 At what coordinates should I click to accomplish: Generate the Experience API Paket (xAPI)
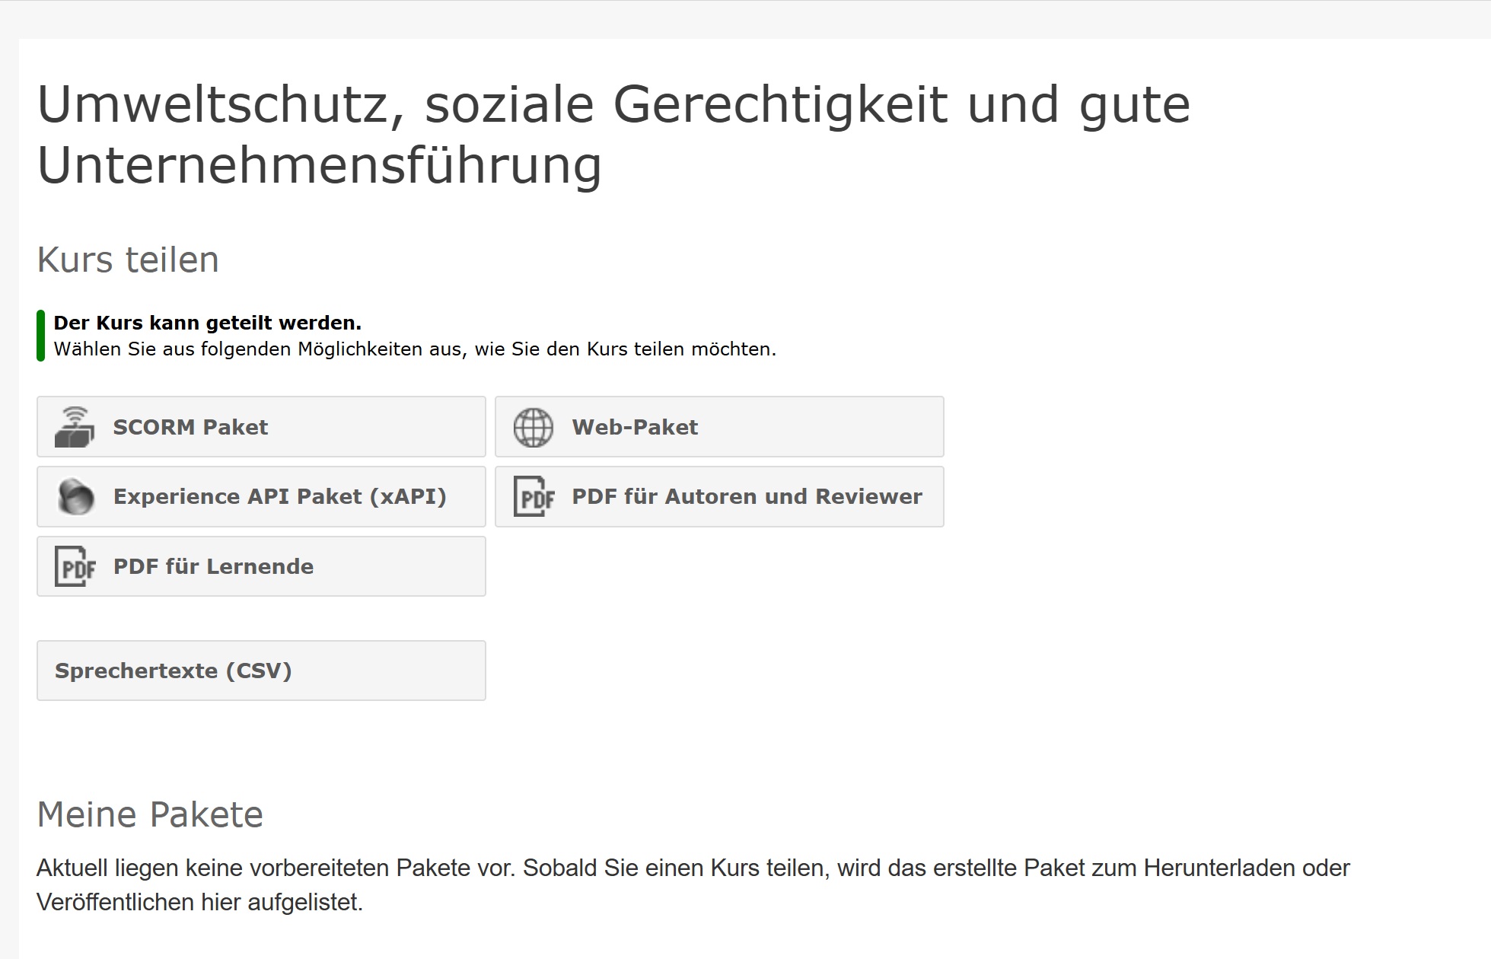[261, 496]
